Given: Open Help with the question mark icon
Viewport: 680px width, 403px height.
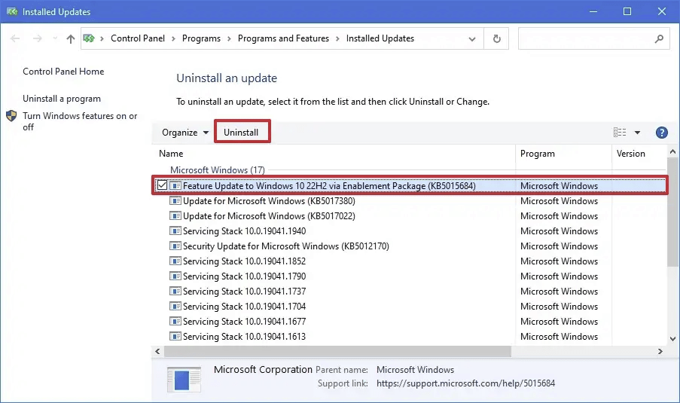Looking at the screenshot, I should pos(661,133).
